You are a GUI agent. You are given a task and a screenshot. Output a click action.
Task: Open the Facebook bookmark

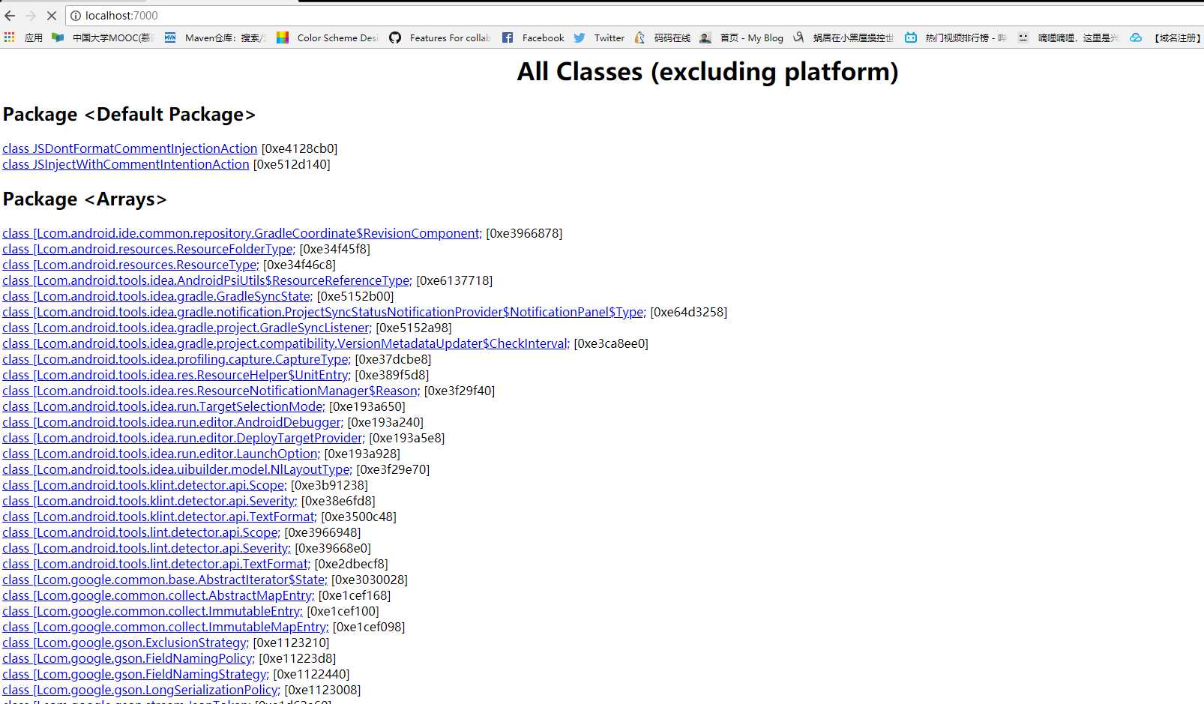(x=533, y=37)
